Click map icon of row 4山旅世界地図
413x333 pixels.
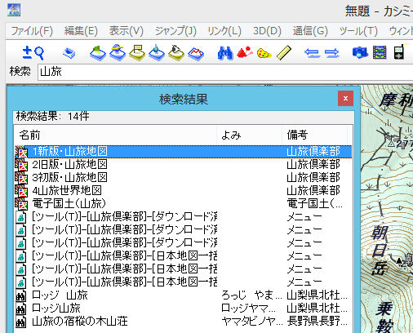[x=21, y=190]
